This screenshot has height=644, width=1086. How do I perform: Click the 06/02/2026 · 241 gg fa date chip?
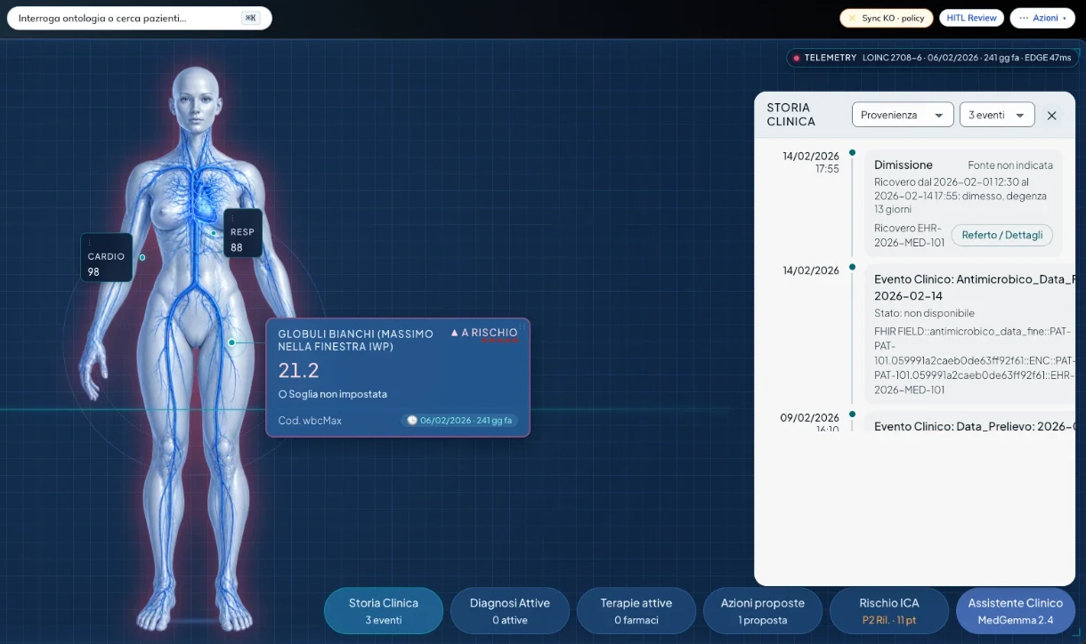point(459,421)
